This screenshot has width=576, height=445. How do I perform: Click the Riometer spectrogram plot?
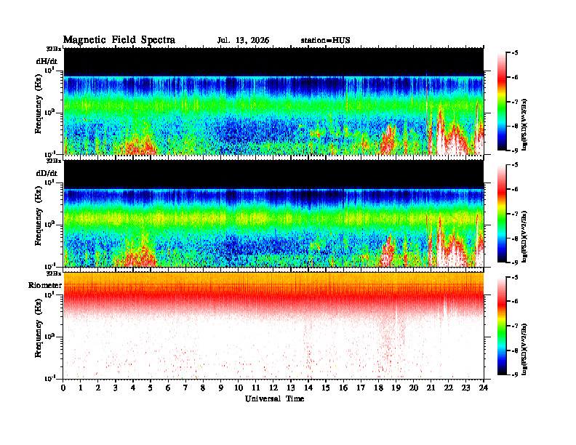273,326
